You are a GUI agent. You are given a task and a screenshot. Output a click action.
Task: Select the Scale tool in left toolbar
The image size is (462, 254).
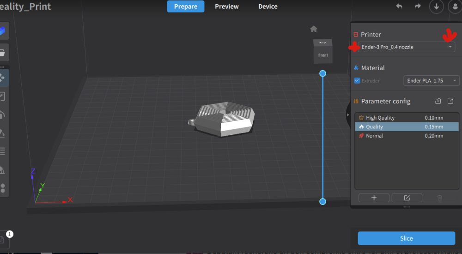click(x=2, y=97)
